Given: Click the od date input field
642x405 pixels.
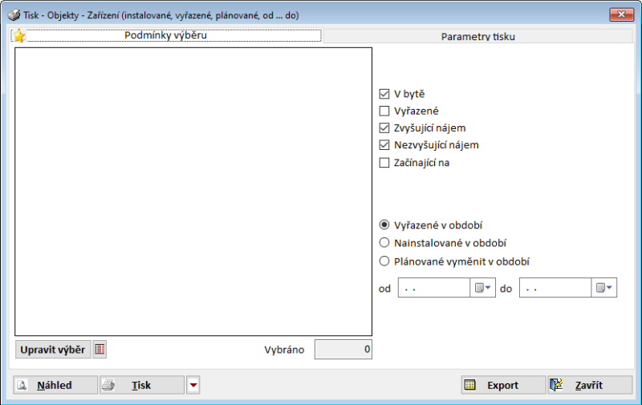Looking at the screenshot, I should (x=434, y=288).
